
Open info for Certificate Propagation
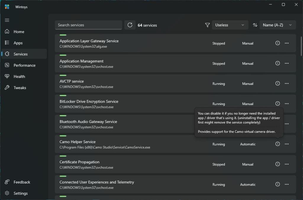277,164
